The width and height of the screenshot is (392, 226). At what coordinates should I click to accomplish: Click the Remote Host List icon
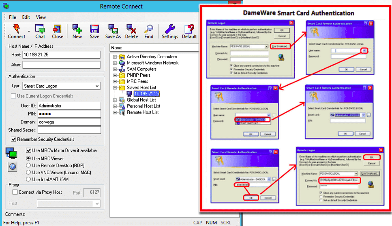click(x=122, y=112)
